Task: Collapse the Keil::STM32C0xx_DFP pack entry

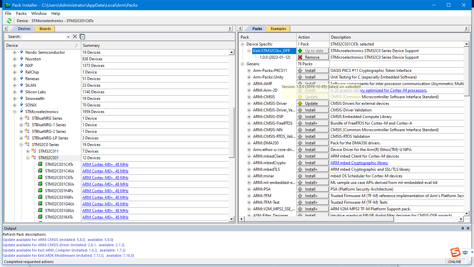Action: (x=249, y=51)
